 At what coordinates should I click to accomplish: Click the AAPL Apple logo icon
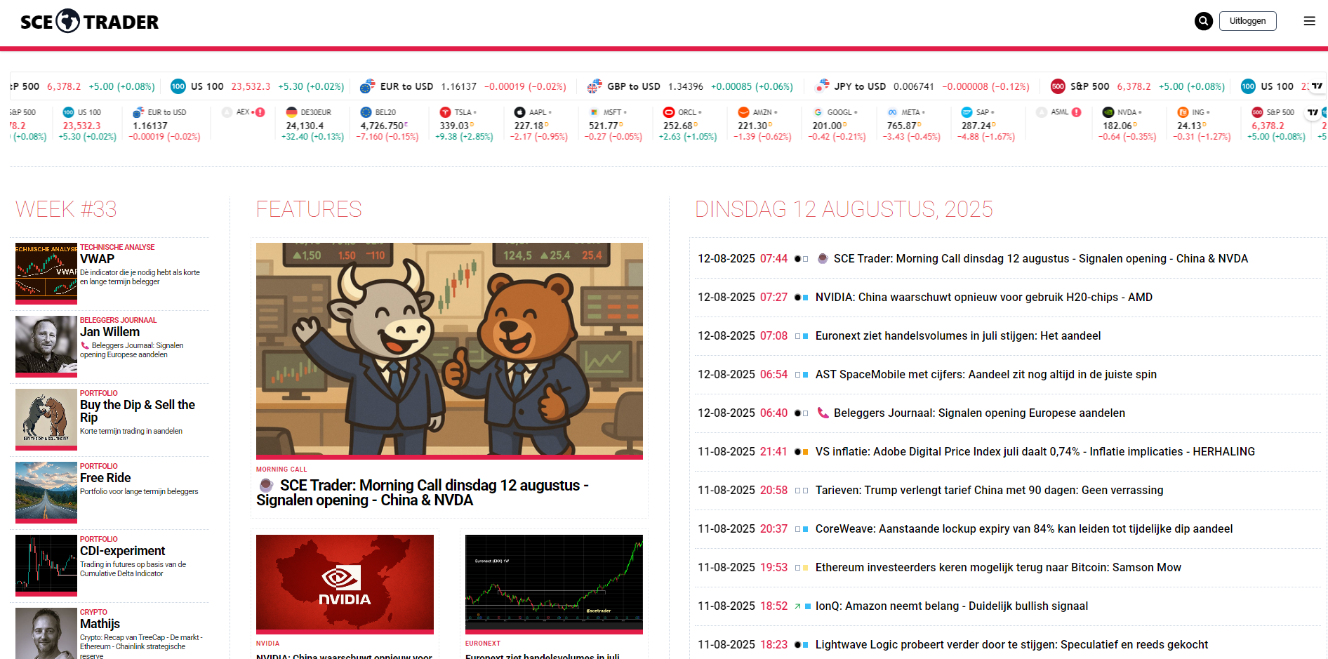(x=519, y=112)
